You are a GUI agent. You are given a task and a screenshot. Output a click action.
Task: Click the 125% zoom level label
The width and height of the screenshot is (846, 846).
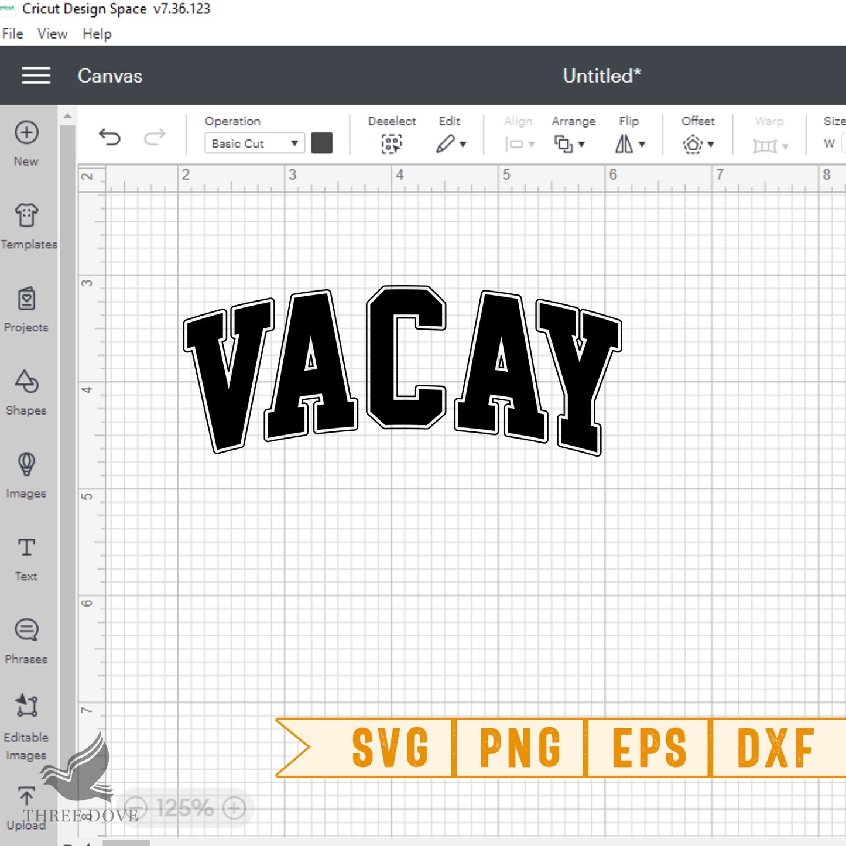tap(185, 809)
